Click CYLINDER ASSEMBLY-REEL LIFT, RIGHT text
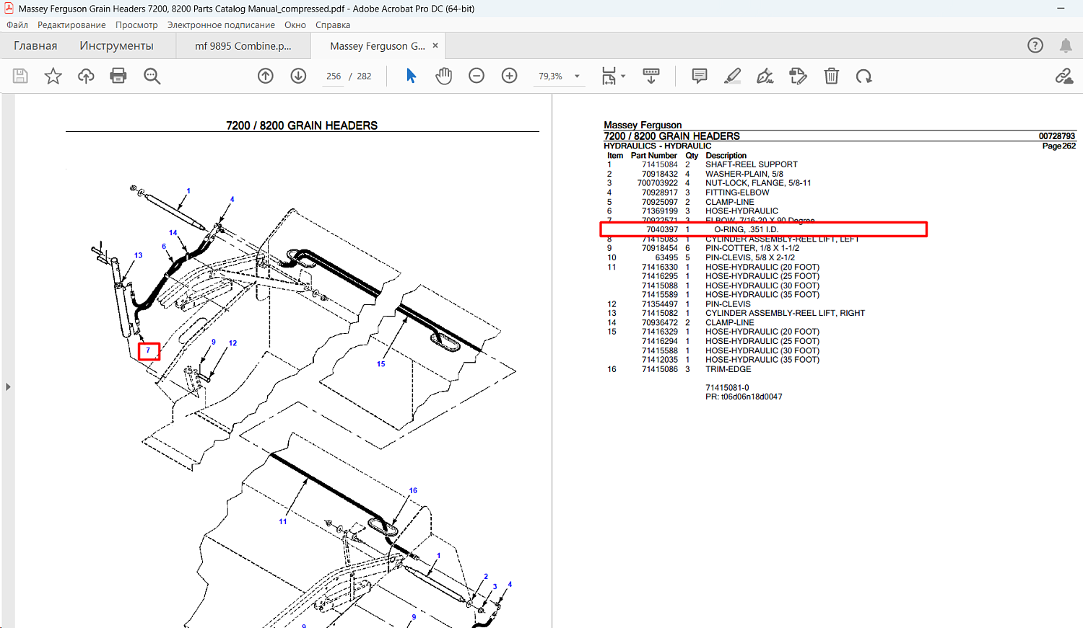This screenshot has height=628, width=1083. (x=785, y=313)
